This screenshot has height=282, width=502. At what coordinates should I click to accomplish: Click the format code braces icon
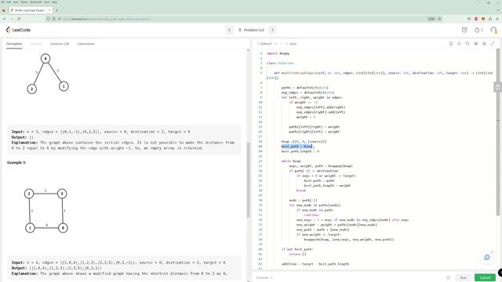(459, 44)
